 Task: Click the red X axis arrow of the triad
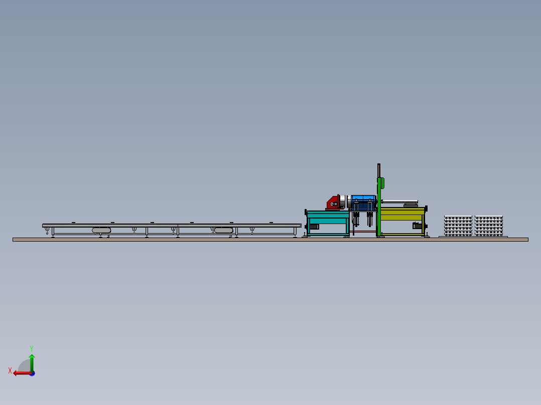click(x=23, y=373)
